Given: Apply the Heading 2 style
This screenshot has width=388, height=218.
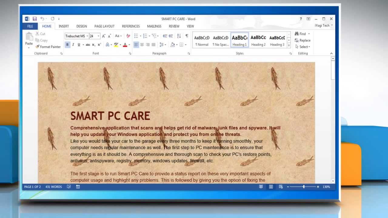Looking at the screenshot, I should coord(258,40).
